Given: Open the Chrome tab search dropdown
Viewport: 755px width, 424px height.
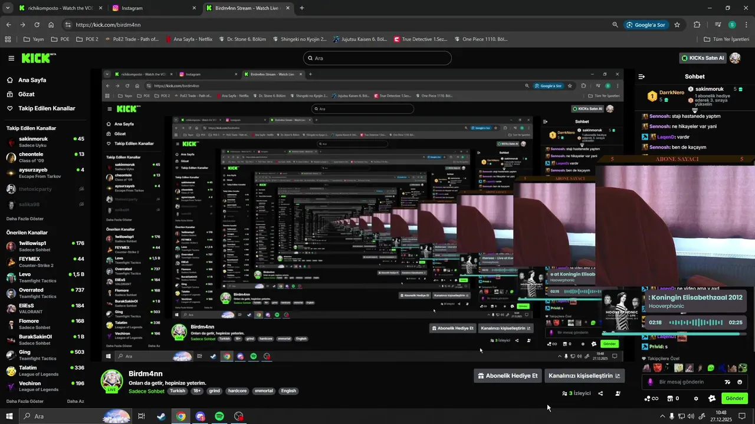Looking at the screenshot, I should pos(8,8).
